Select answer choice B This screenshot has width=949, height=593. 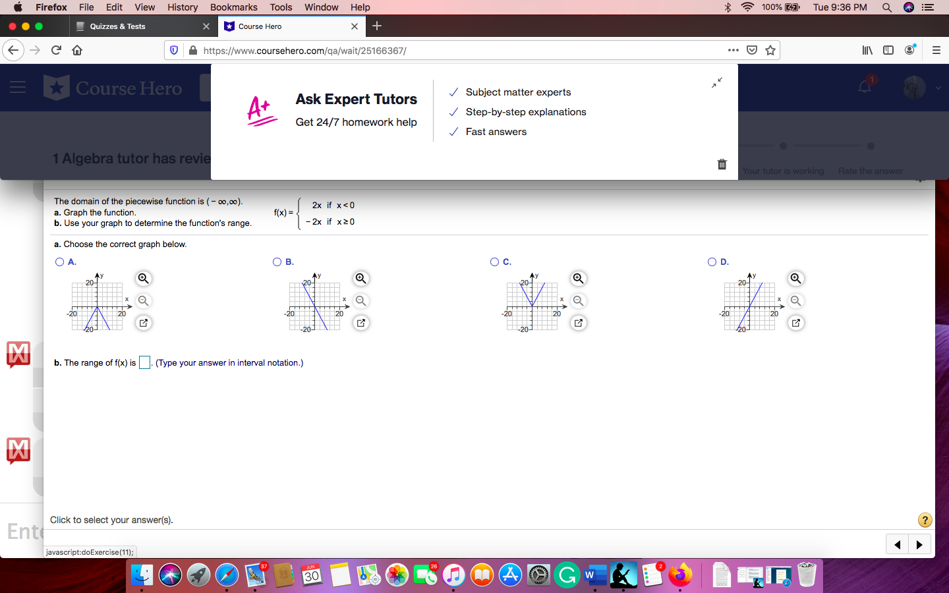coord(277,262)
